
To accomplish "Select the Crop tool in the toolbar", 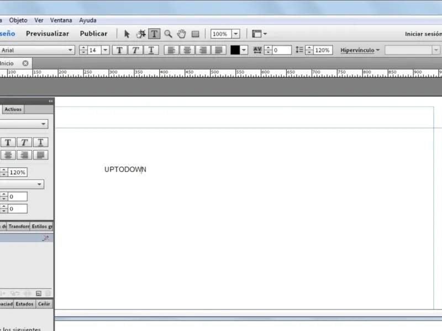I will click(x=141, y=34).
